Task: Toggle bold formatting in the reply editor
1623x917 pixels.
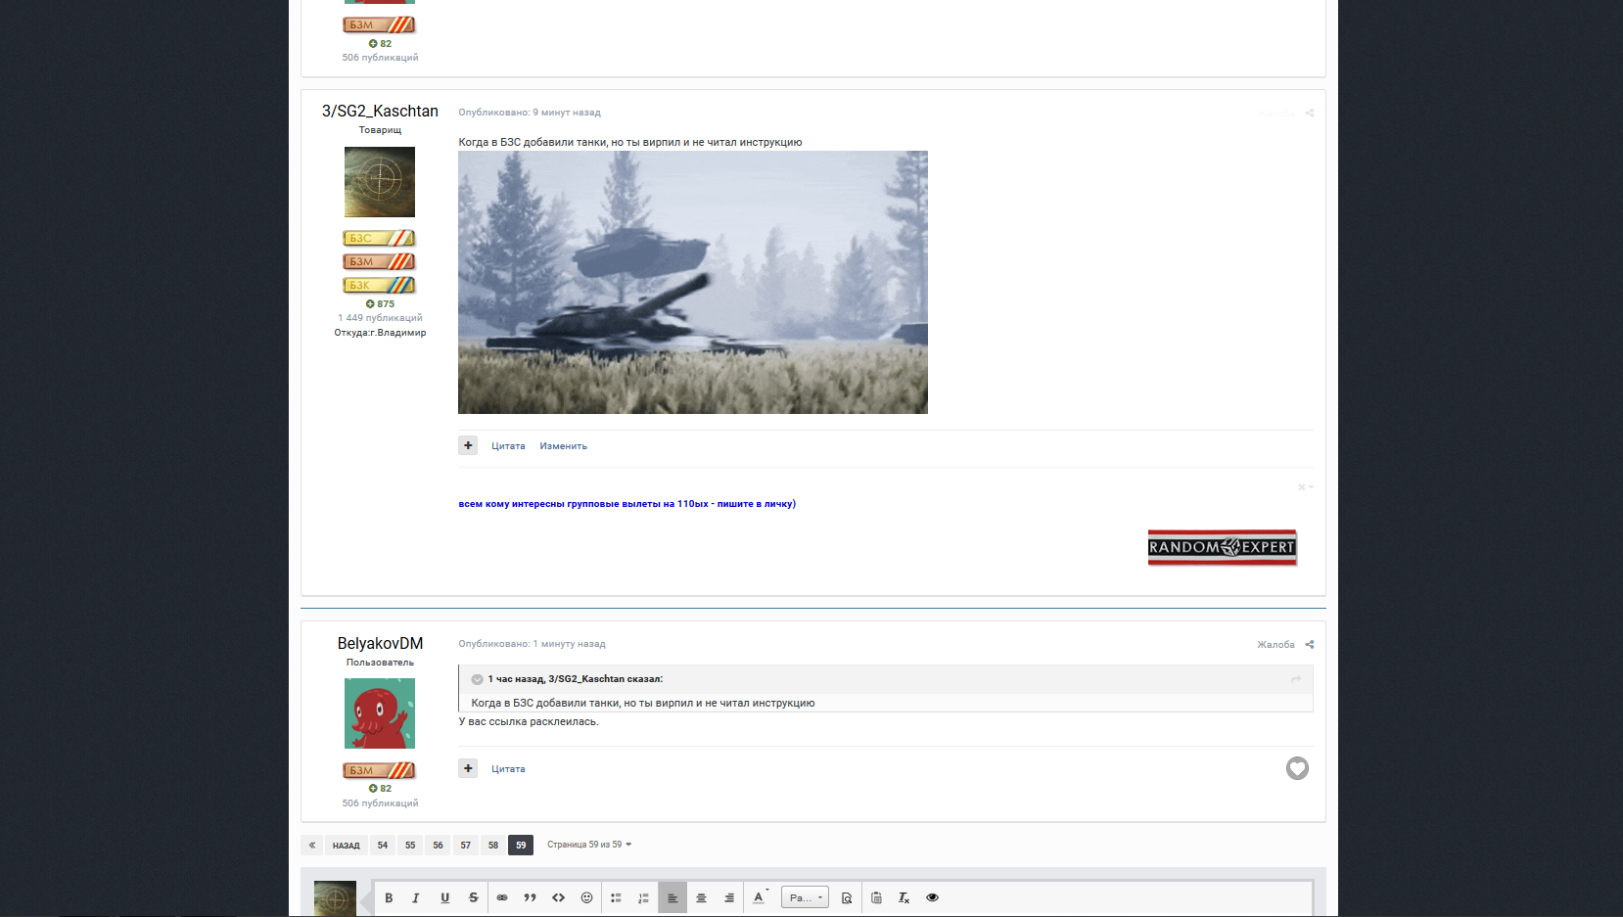Action: point(389,897)
